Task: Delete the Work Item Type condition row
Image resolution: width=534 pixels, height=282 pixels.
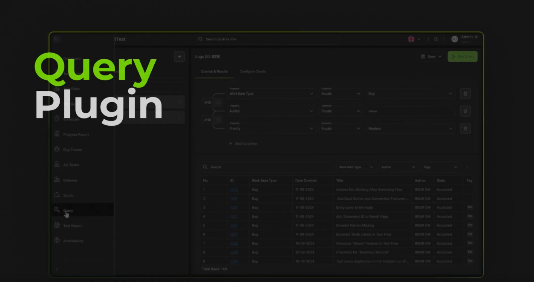Action: (x=465, y=94)
